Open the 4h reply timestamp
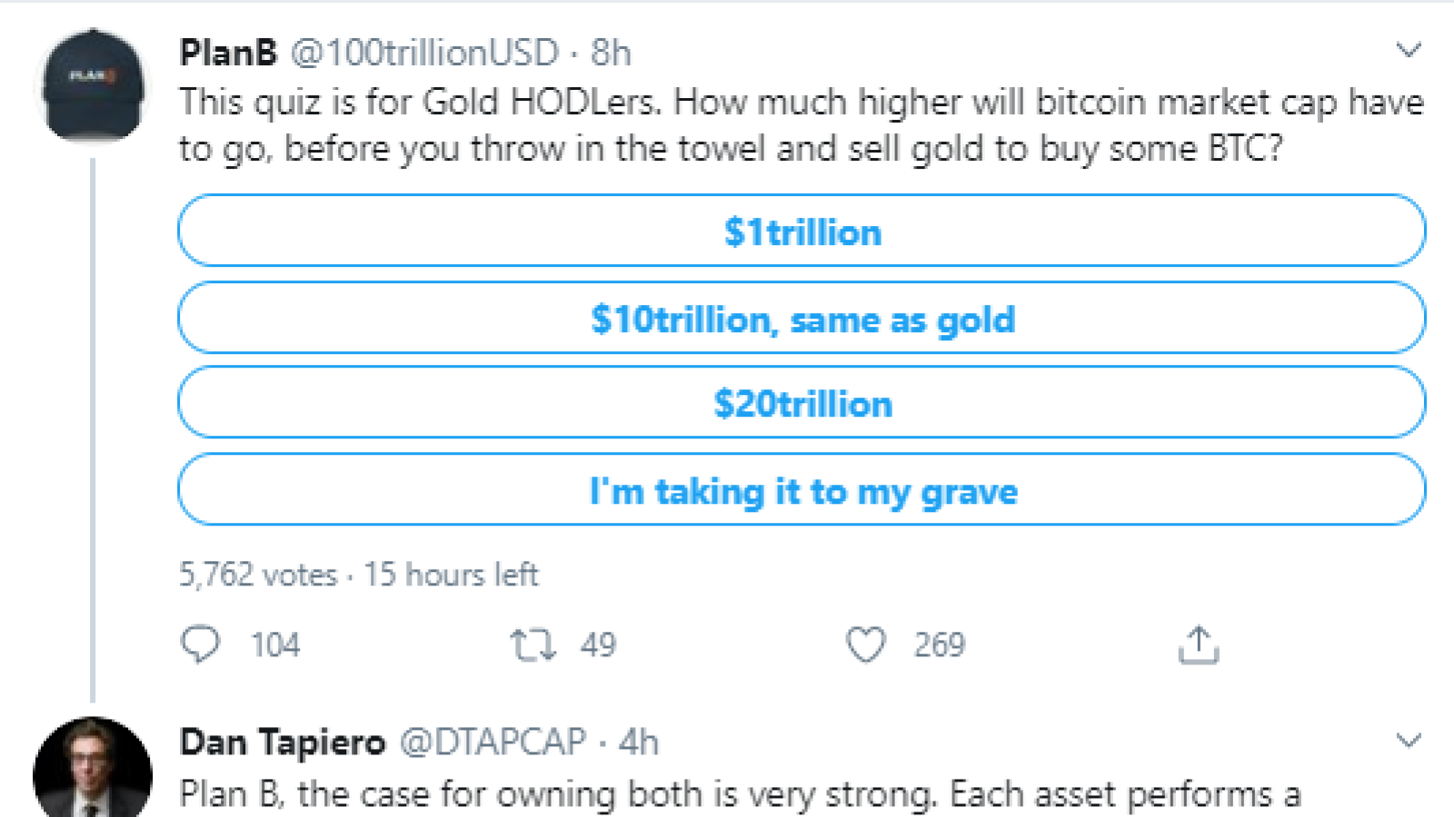 click(638, 743)
